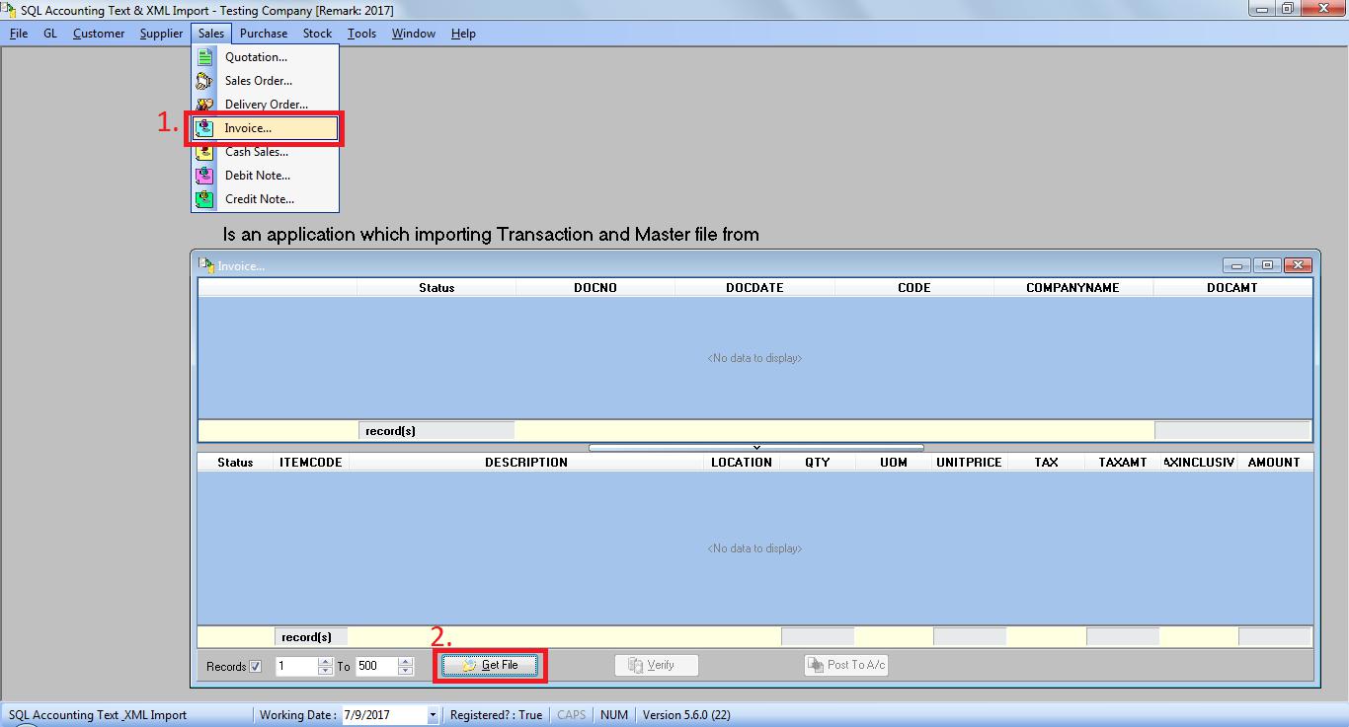Screen dimensions: 1349x727
Task: Choose Delivery Order... menu entry
Action: pos(266,105)
